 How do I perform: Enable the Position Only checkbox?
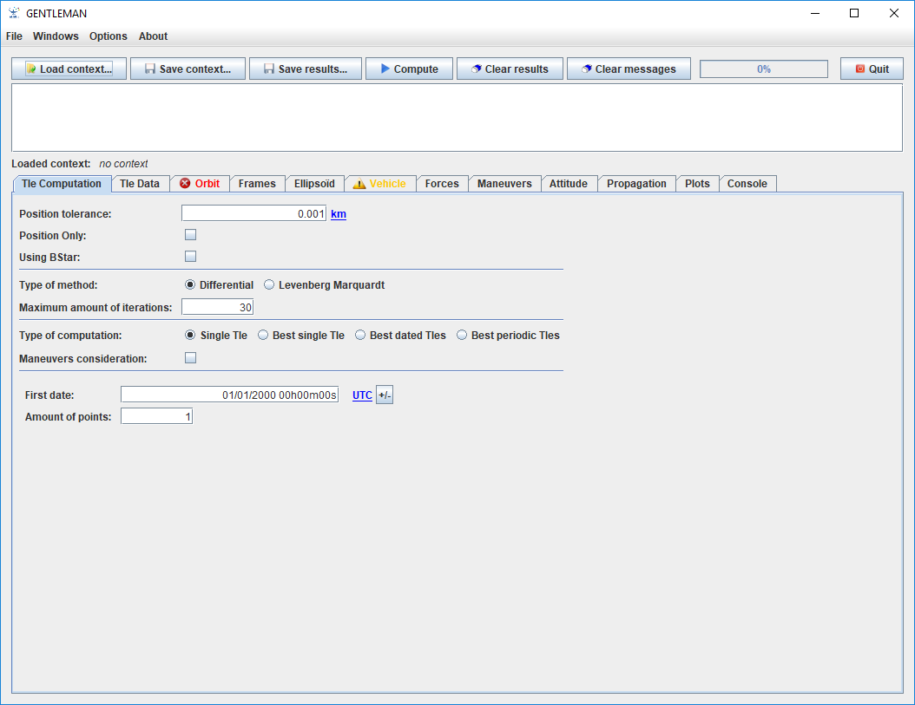click(191, 235)
